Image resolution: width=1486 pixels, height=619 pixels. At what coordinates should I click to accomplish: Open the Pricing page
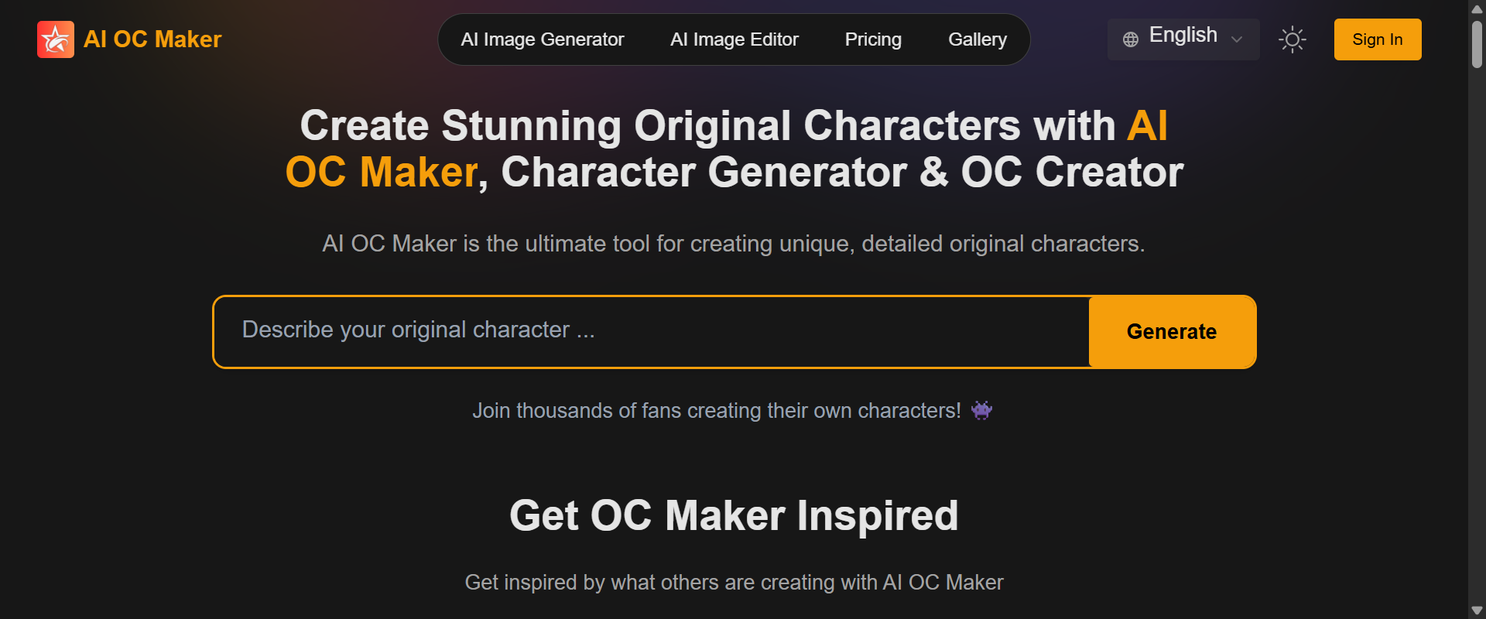(x=872, y=39)
